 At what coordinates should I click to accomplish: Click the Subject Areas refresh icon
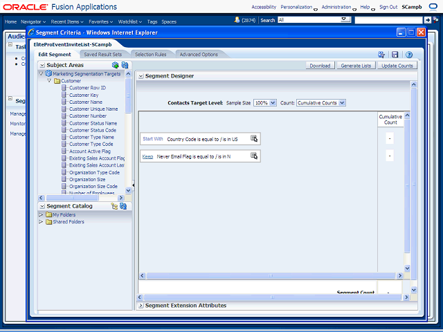(x=125, y=65)
